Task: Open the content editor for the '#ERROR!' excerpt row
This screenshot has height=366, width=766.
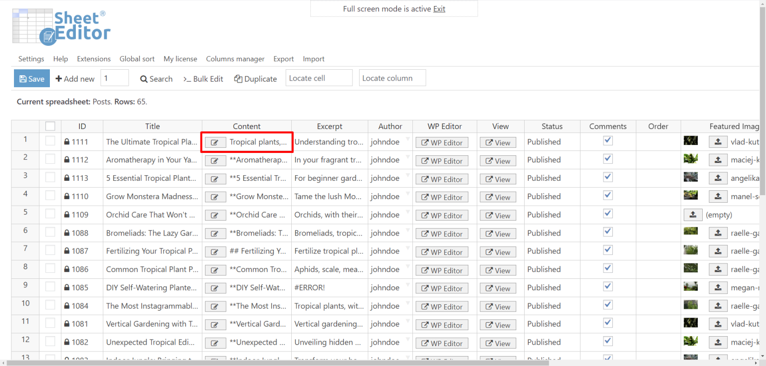Action: coord(215,288)
